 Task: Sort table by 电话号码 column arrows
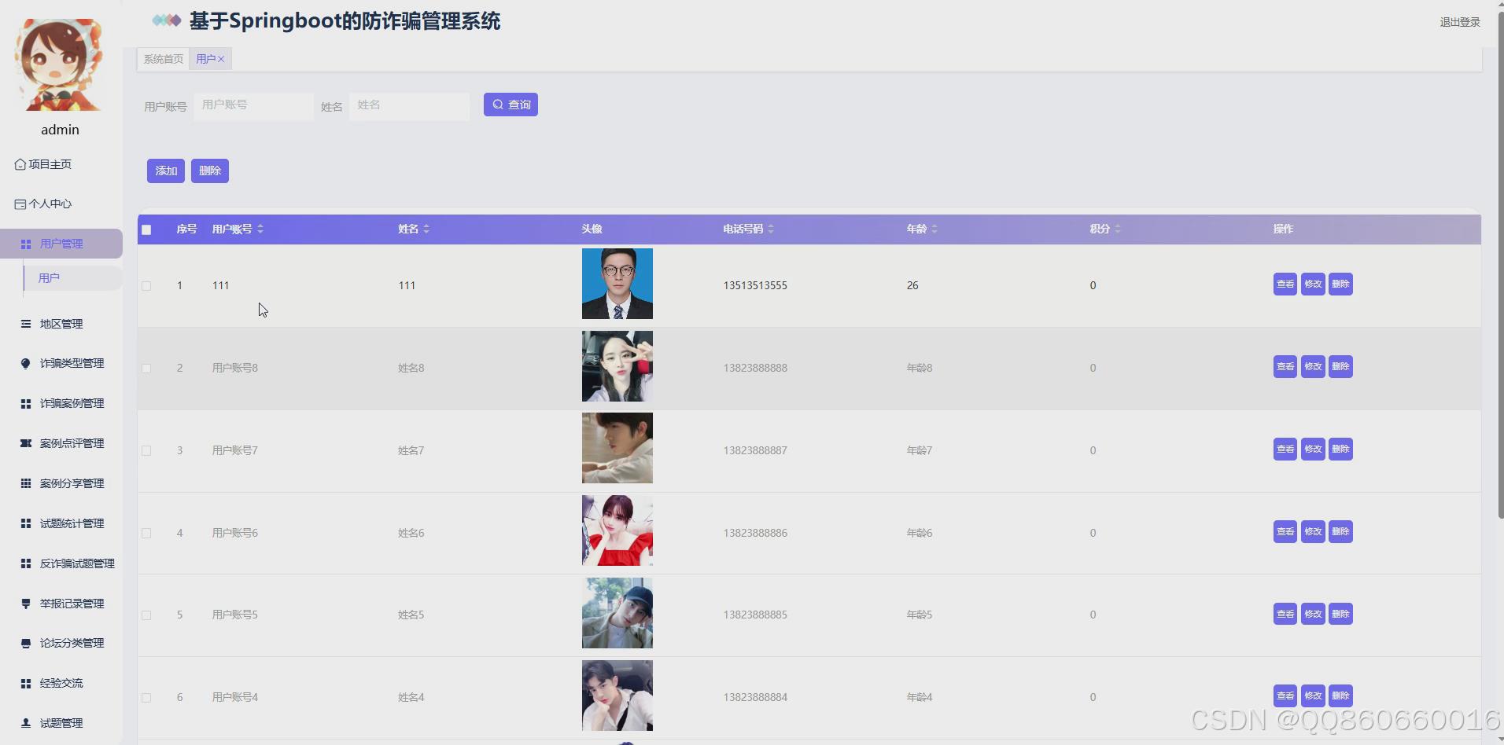click(x=771, y=229)
